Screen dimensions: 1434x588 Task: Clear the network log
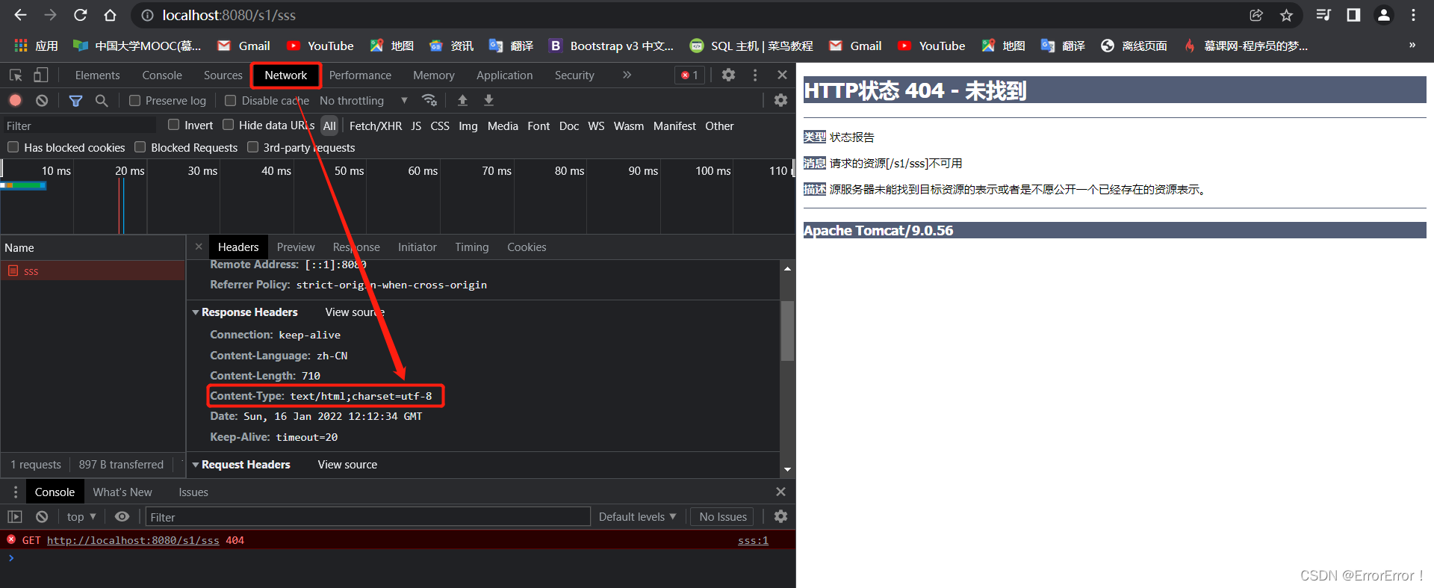coord(42,100)
